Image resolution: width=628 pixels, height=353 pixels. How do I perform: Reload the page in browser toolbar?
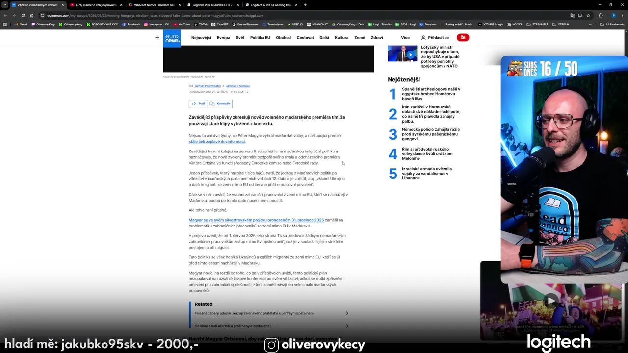pos(23,15)
